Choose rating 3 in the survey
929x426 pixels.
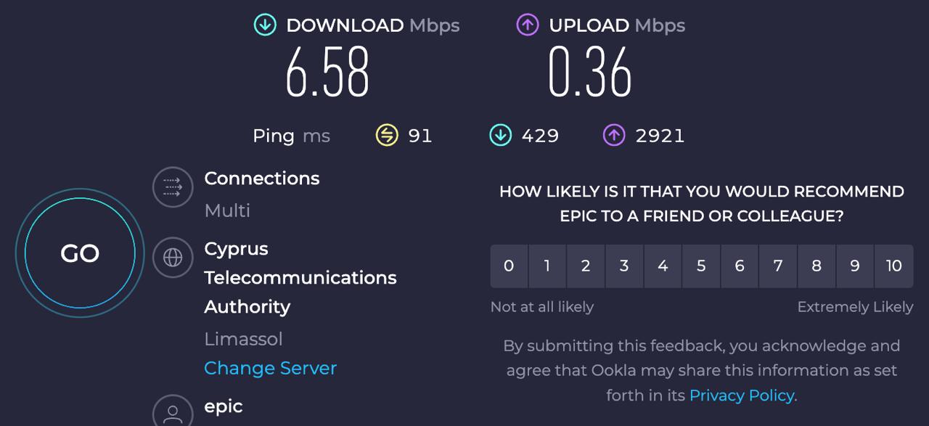(x=624, y=266)
